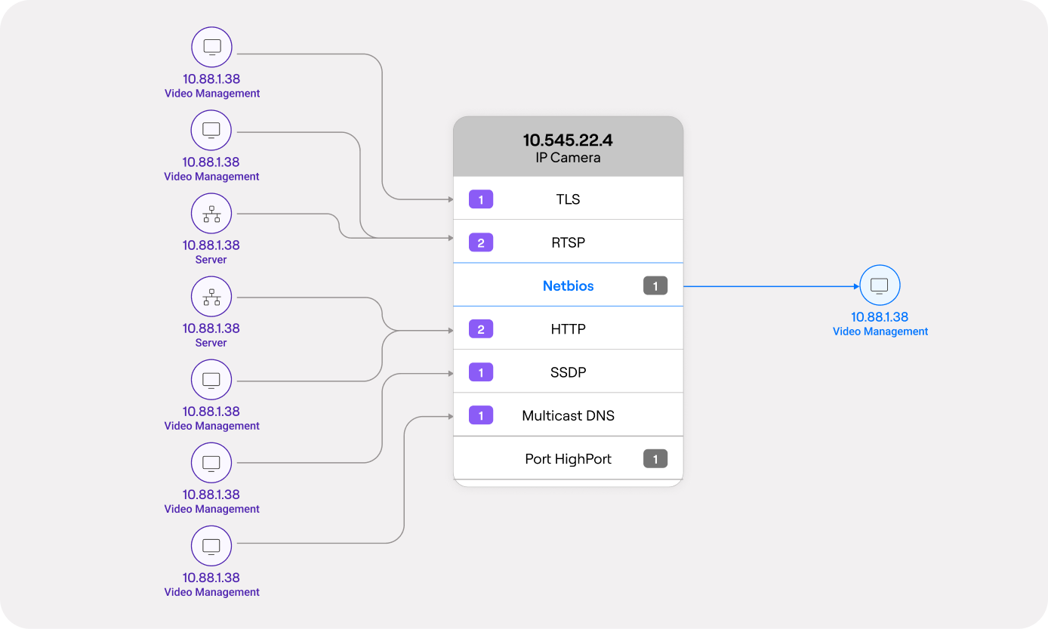Select the monitor icon linked to RTSP
Image resolution: width=1048 pixels, height=629 pixels.
point(211,130)
